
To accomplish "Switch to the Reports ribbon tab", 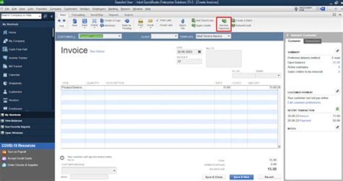I will pyautogui.click(x=114, y=15).
